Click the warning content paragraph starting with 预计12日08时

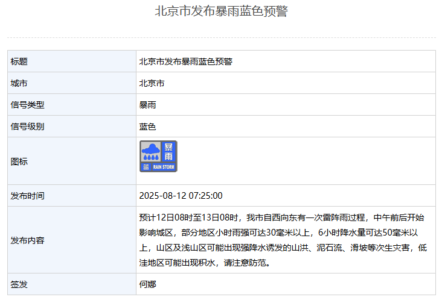point(283,240)
